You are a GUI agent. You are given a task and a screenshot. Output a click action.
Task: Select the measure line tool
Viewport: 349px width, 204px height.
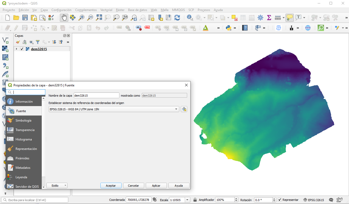(278, 18)
